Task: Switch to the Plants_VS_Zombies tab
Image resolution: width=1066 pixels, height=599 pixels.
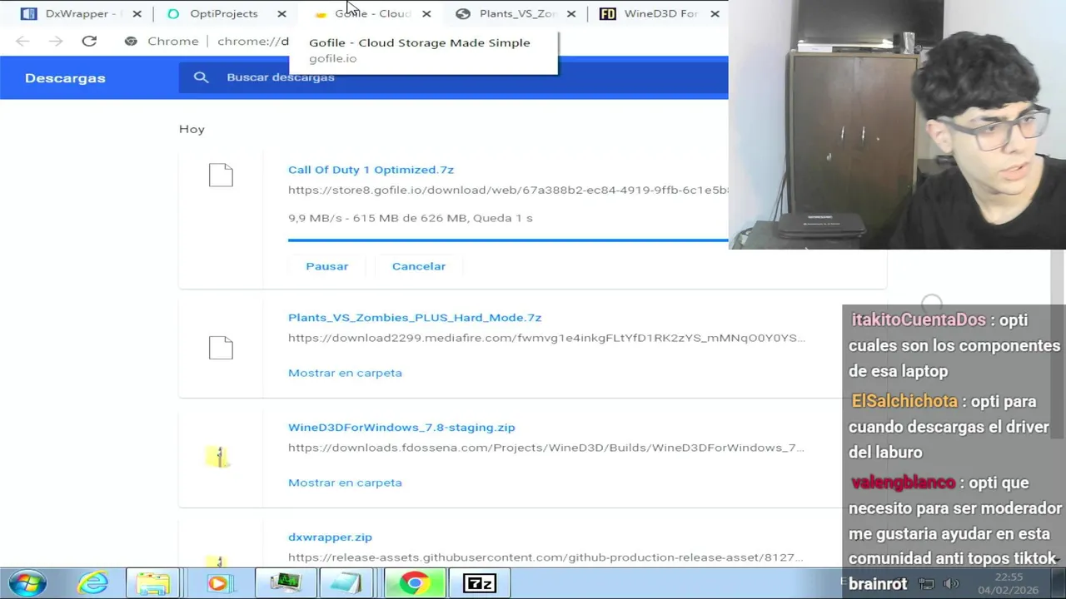Action: [516, 13]
